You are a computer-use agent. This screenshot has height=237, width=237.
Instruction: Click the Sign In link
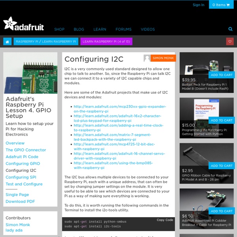pos(198,5)
